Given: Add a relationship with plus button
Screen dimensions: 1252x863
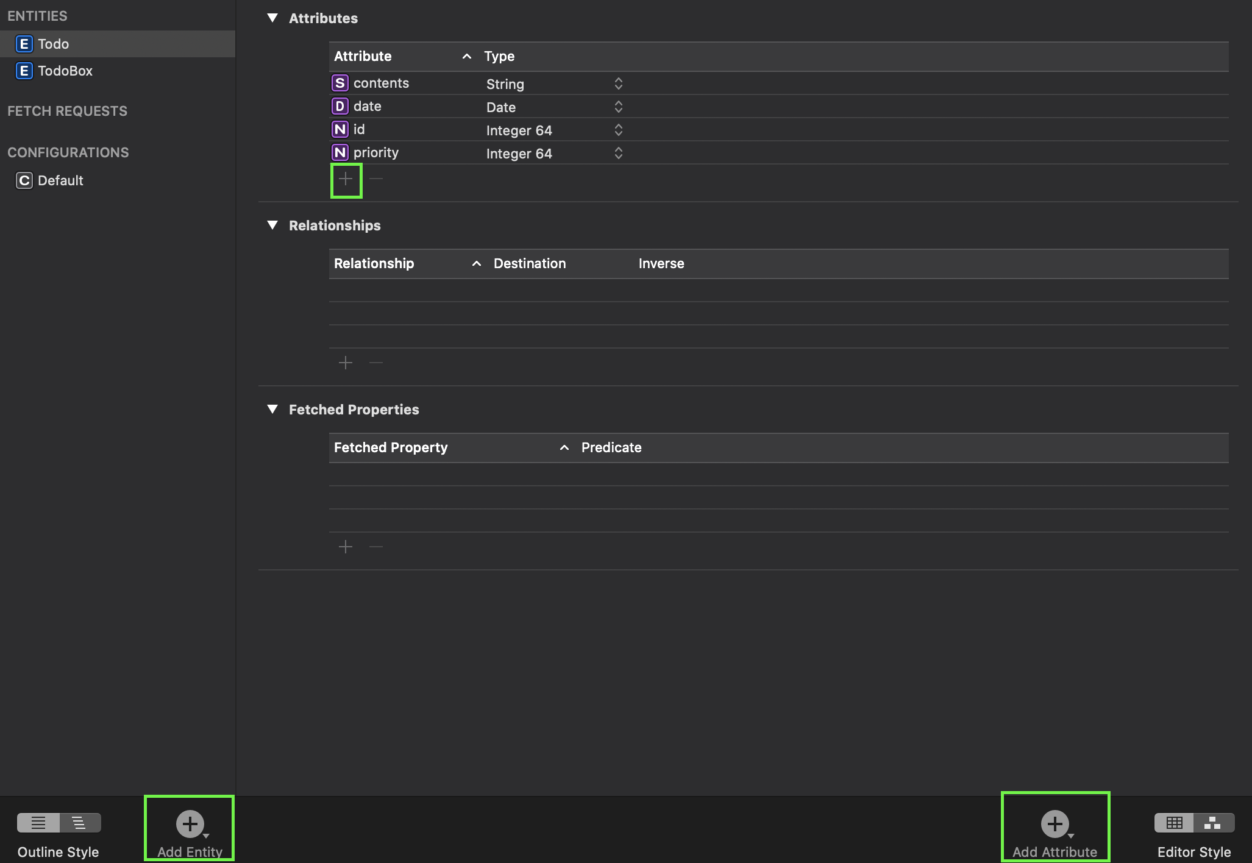Looking at the screenshot, I should coord(346,363).
